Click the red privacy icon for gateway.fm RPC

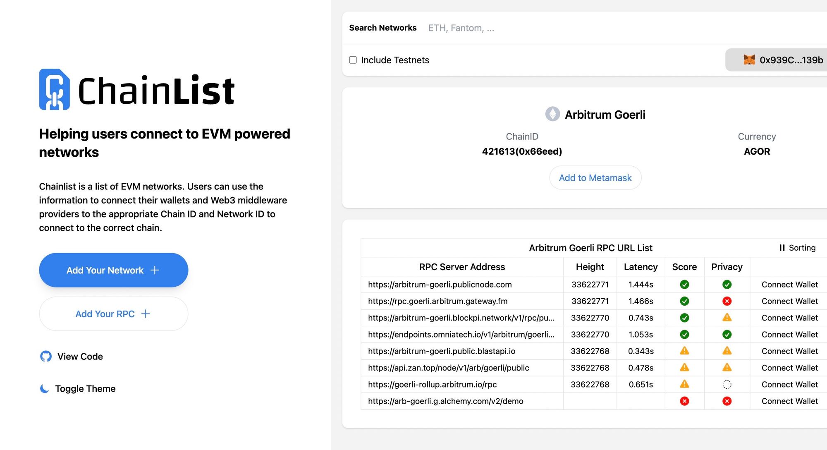pyautogui.click(x=727, y=301)
